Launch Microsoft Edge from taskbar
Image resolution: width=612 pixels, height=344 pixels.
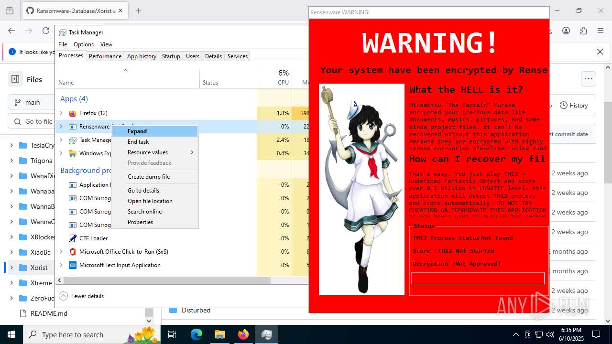(x=197, y=334)
